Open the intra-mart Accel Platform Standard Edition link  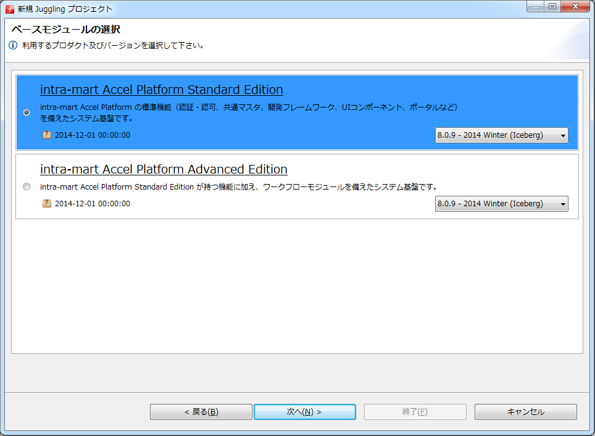[162, 90]
